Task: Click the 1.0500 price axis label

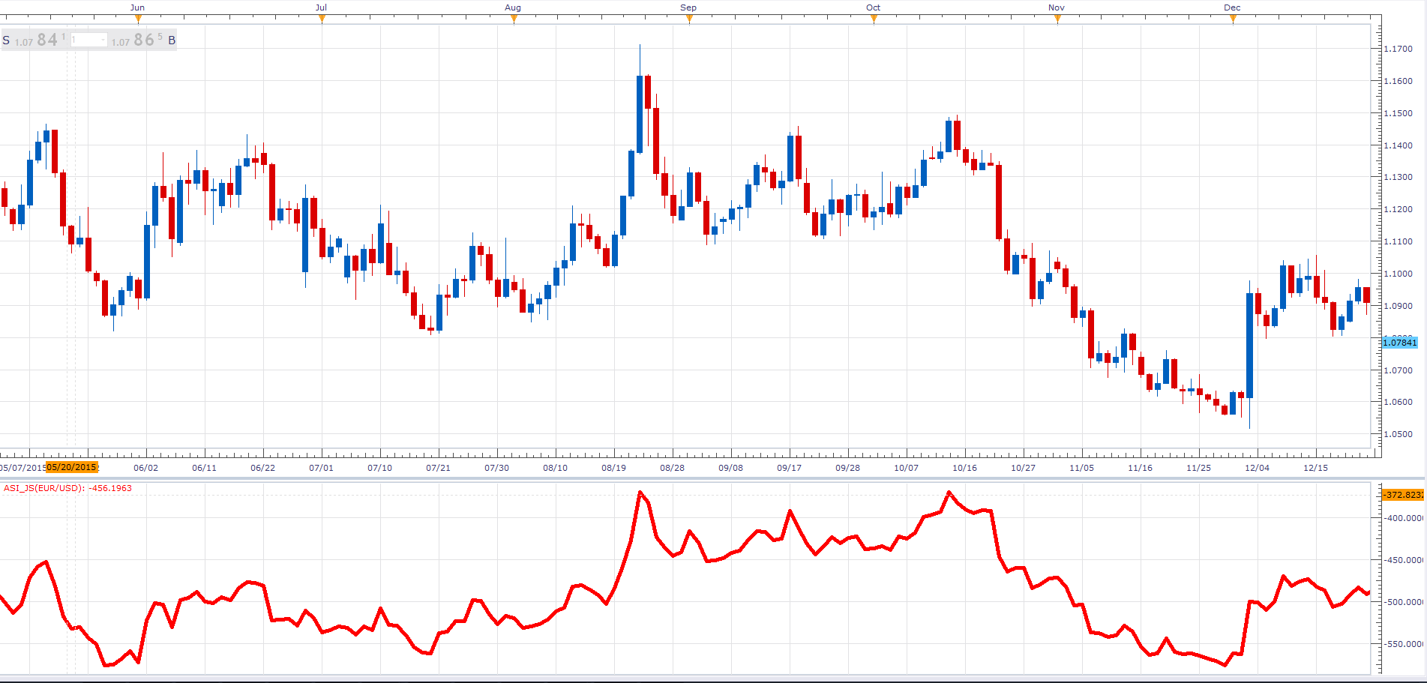Action: tap(1398, 434)
